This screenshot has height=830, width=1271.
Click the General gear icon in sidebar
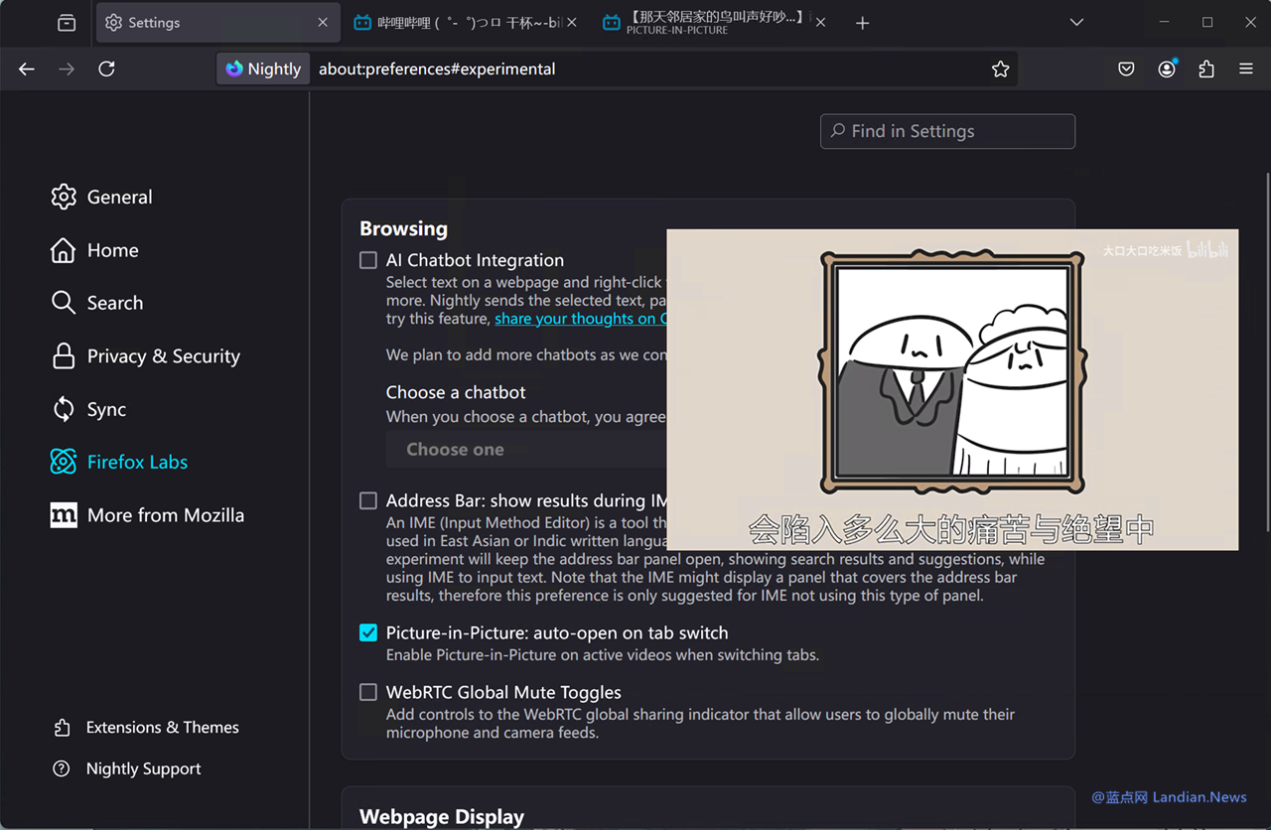click(64, 197)
